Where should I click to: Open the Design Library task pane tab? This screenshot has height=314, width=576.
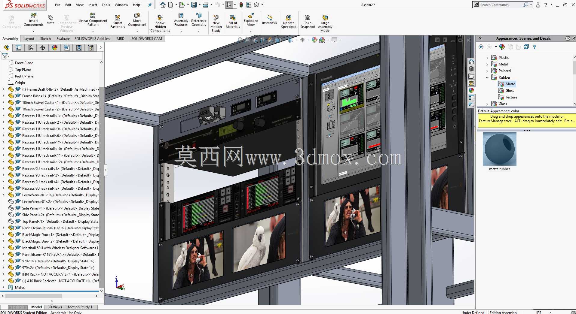pos(471,69)
